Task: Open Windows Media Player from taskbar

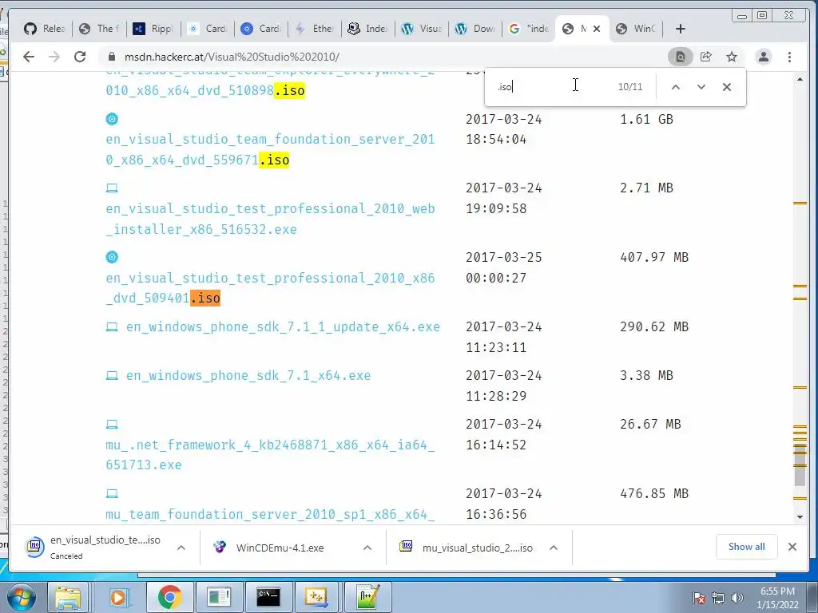Action: pos(120,597)
